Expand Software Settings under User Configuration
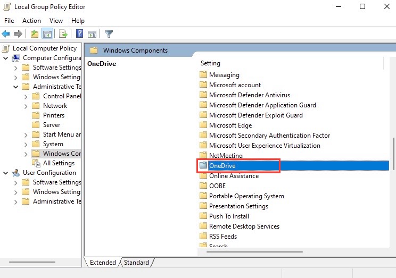The height and width of the screenshot is (278, 396). tap(15, 183)
